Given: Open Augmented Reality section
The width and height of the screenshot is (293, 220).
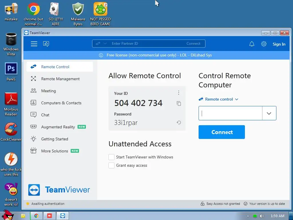Looking at the screenshot, I should click(x=60, y=127).
